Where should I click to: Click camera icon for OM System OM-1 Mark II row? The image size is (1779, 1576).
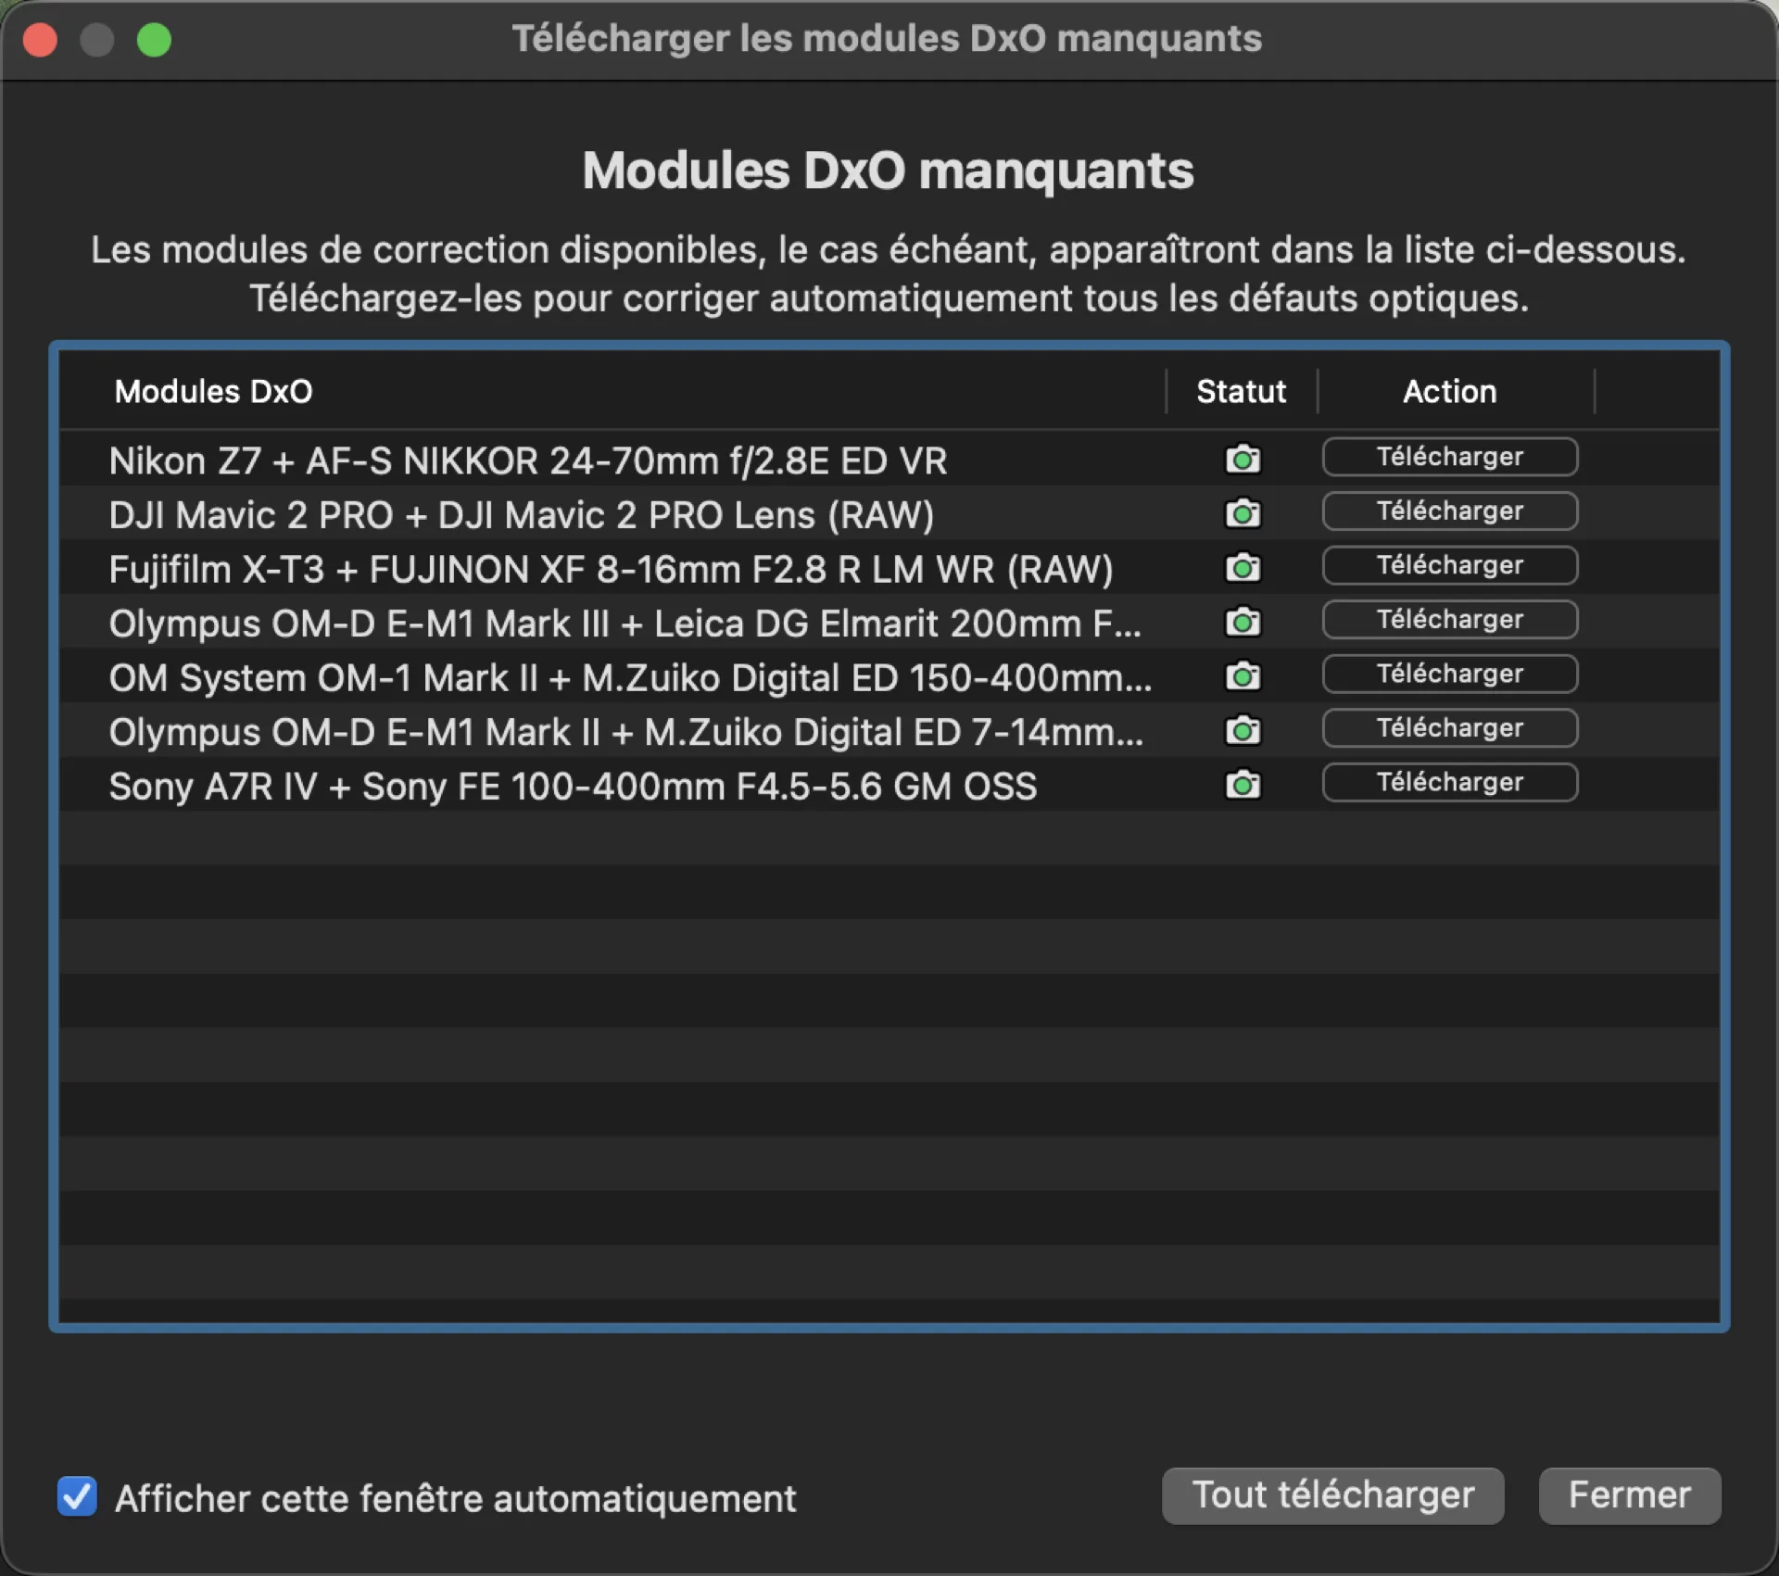1243,675
